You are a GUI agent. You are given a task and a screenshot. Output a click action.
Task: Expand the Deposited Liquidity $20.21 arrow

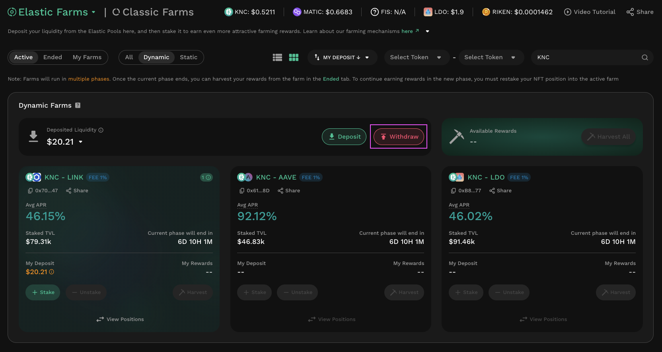81,142
